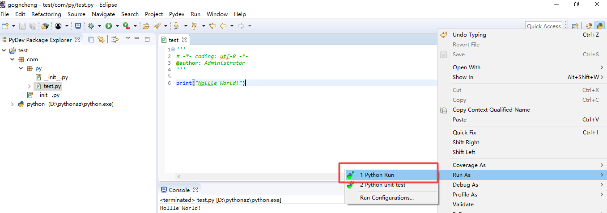Expand the test.py tree node

pyautogui.click(x=30, y=86)
